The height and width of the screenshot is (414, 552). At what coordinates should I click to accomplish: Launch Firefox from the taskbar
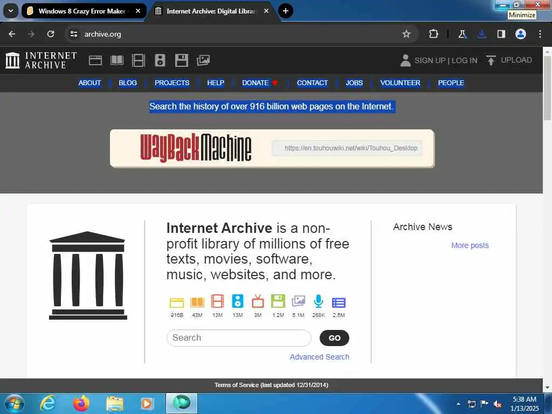tap(81, 403)
